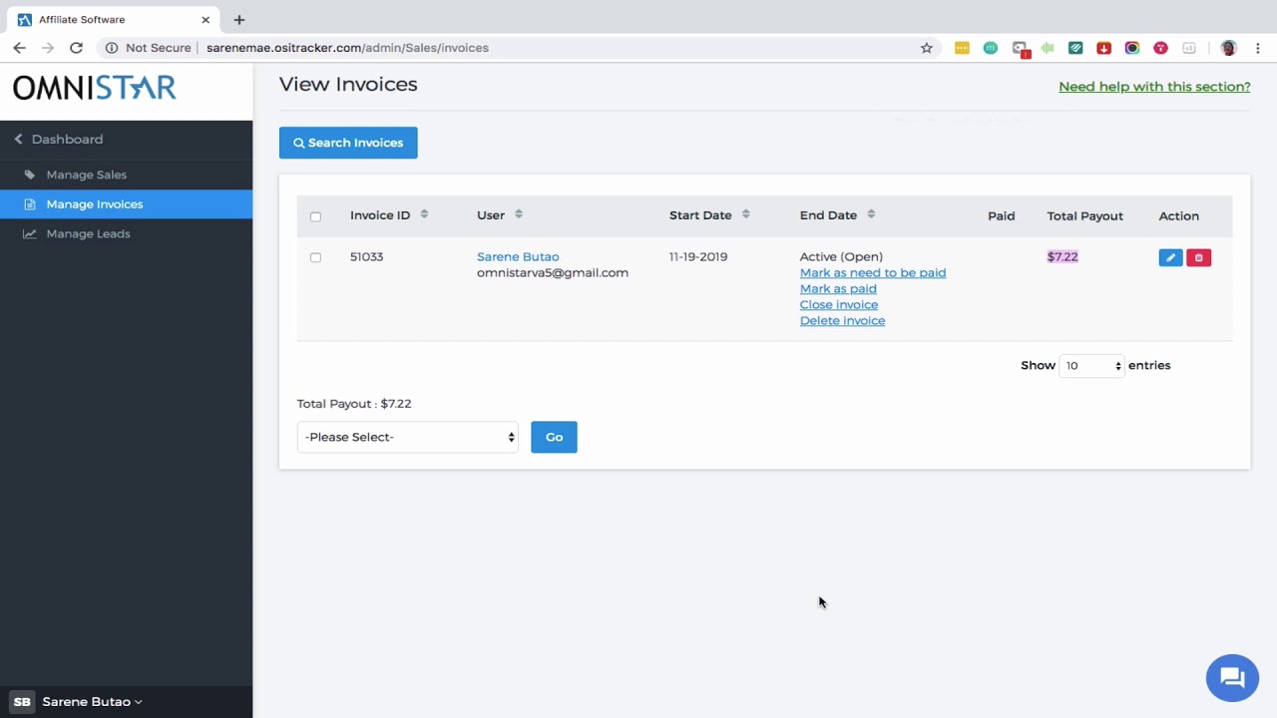Expand the Sarene Butao account menu
Viewport: 1277px width, 718px height.
click(x=93, y=702)
